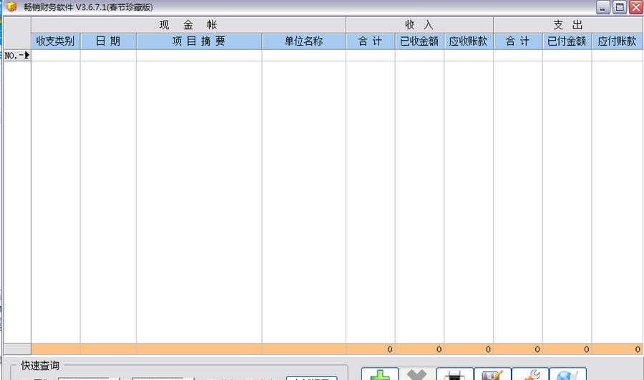644x380 pixels.
Task: Click the 应付账款 column header
Action: pos(618,41)
